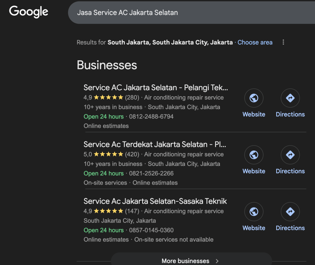The width and height of the screenshot is (315, 265).
Task: Open Service Ac Jakarta Selatan-Sasaka Teknik listing
Action: click(x=155, y=201)
